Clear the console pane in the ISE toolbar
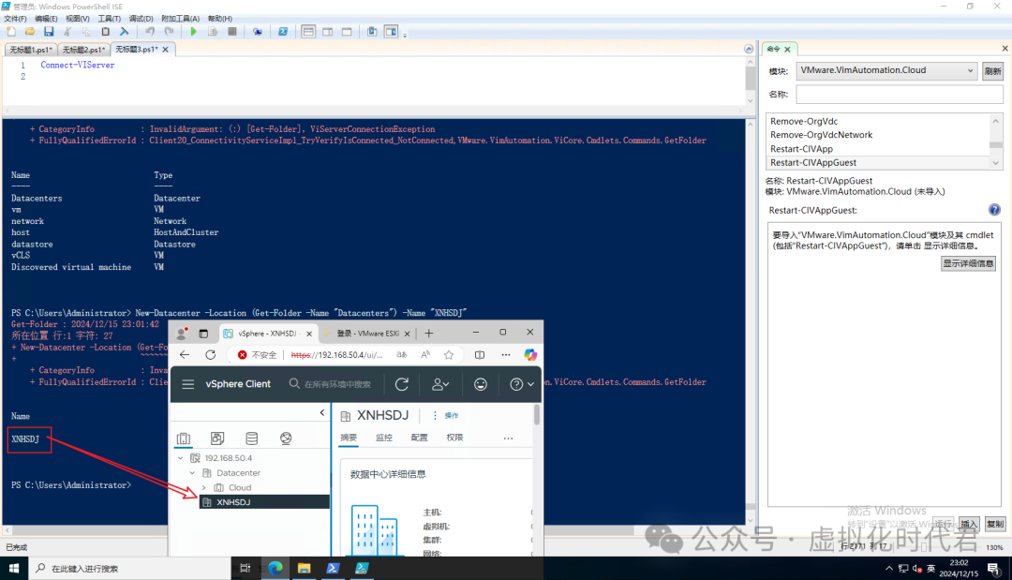1012x580 pixels. [124, 32]
